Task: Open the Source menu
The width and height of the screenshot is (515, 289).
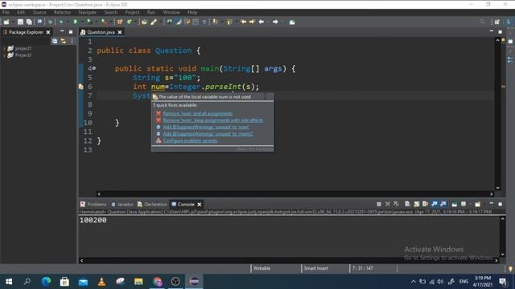Action: (x=39, y=12)
